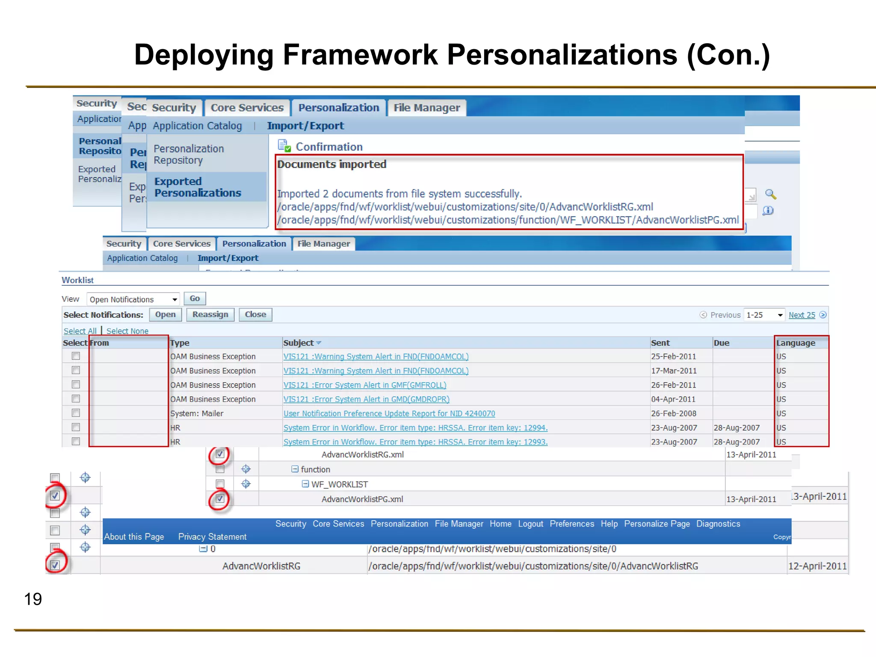Click the footer Home link
876x657 pixels.
(x=500, y=524)
